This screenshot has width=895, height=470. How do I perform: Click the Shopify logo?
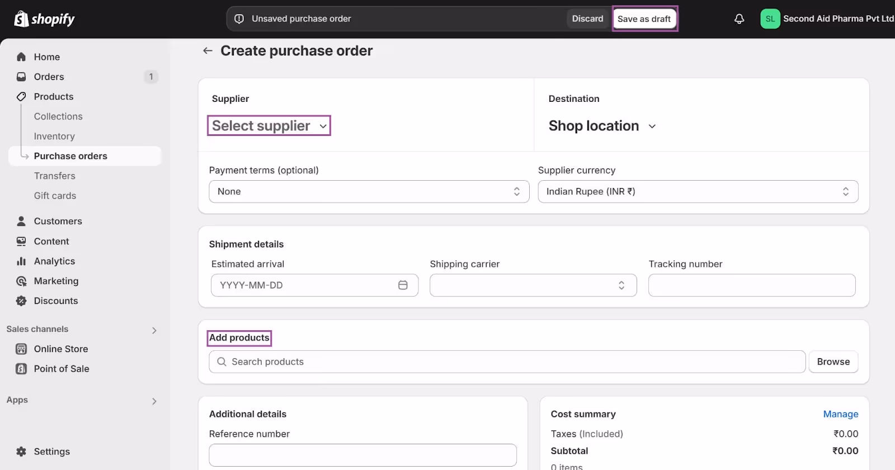(x=45, y=19)
